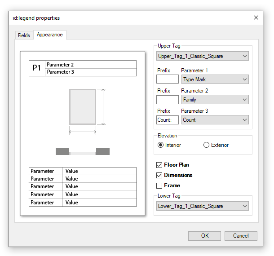
Task: Expand the Parameter 1 Type Mark dropdown
Action: 215,79
